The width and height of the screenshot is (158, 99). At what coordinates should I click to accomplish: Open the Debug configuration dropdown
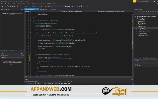pyautogui.click(x=34, y=6)
